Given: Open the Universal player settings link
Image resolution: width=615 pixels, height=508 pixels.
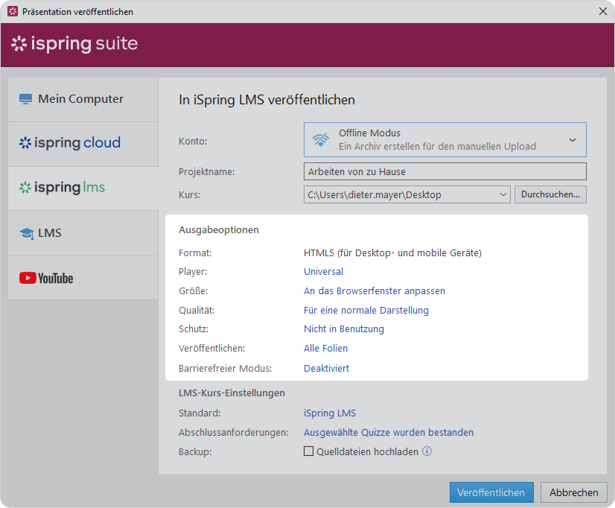Looking at the screenshot, I should pos(323,272).
